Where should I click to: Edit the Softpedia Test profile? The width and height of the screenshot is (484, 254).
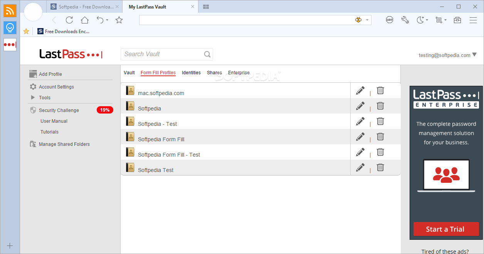point(360,167)
